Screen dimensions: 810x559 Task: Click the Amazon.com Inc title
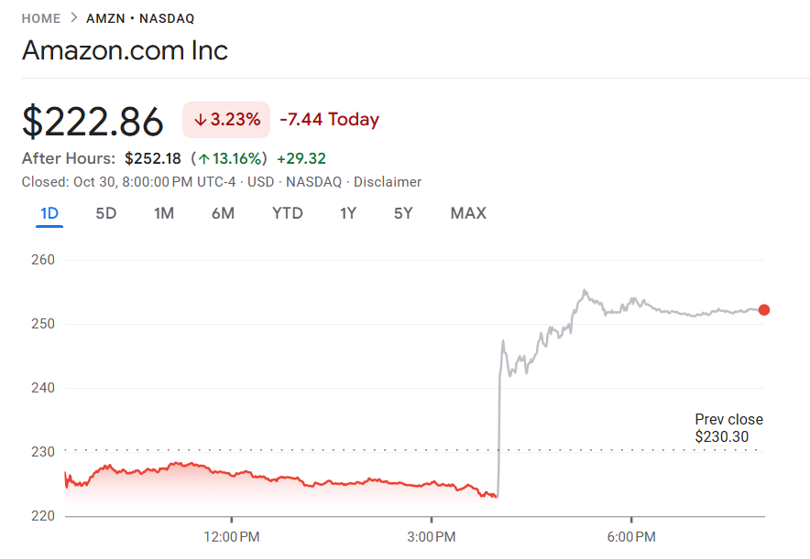pos(125,50)
